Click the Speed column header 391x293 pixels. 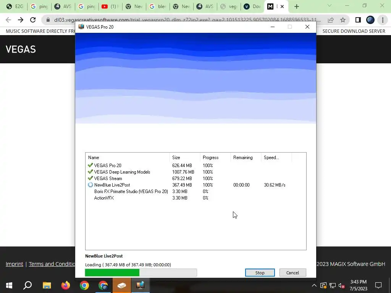coord(276,158)
